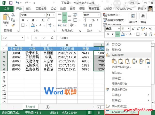Click ribbon Font Color A button

[x=41, y=25]
